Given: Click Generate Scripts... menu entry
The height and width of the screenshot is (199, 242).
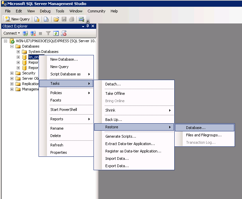Looking at the screenshot, I should [120, 136].
